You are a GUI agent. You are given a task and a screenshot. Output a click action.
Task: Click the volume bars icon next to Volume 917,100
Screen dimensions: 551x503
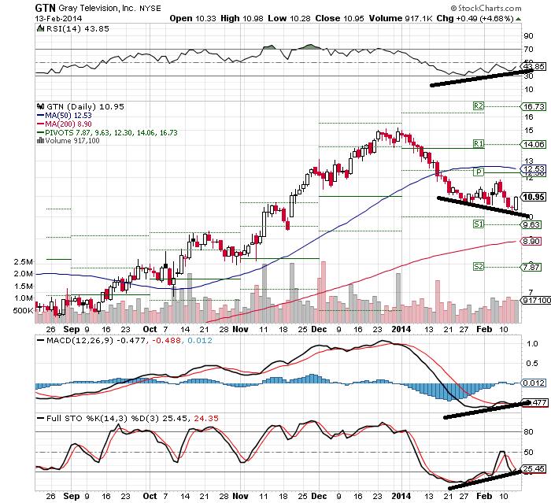(x=40, y=141)
